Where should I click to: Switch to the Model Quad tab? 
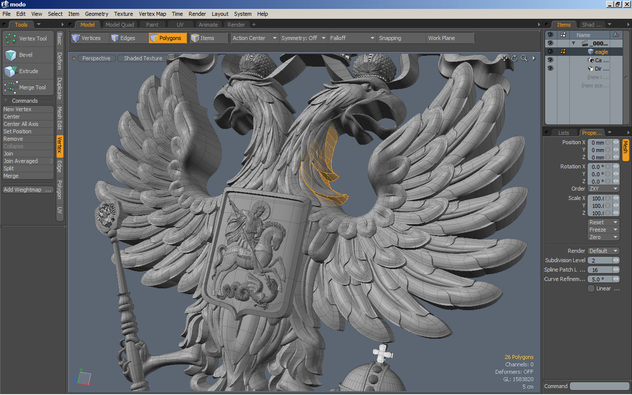click(119, 25)
